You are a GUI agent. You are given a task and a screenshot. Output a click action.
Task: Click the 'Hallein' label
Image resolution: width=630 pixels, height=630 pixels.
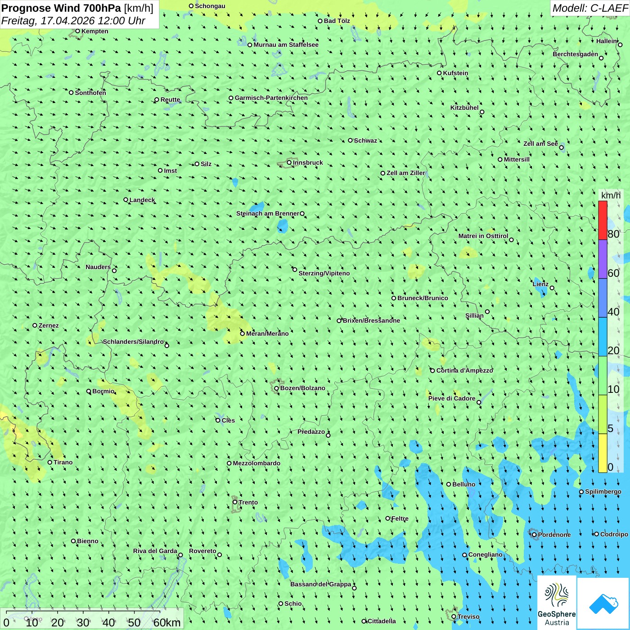[x=607, y=41]
